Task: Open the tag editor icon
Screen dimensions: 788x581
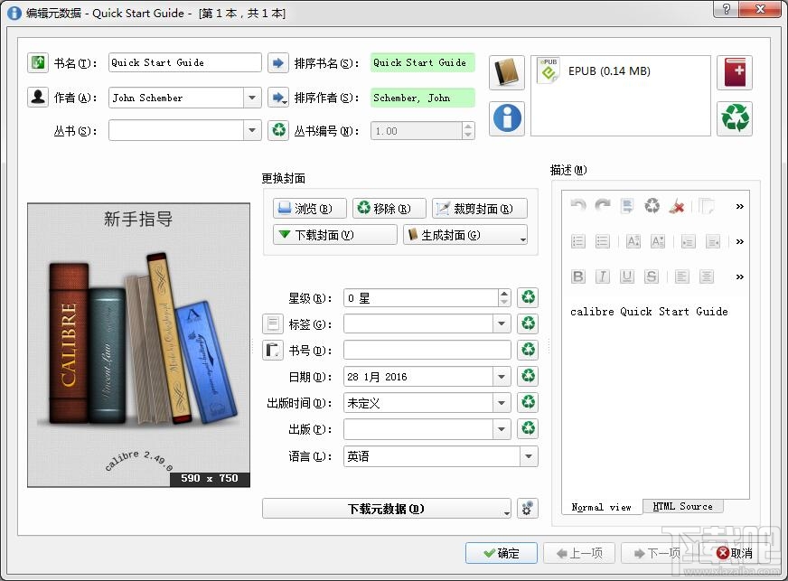Action: coord(273,323)
